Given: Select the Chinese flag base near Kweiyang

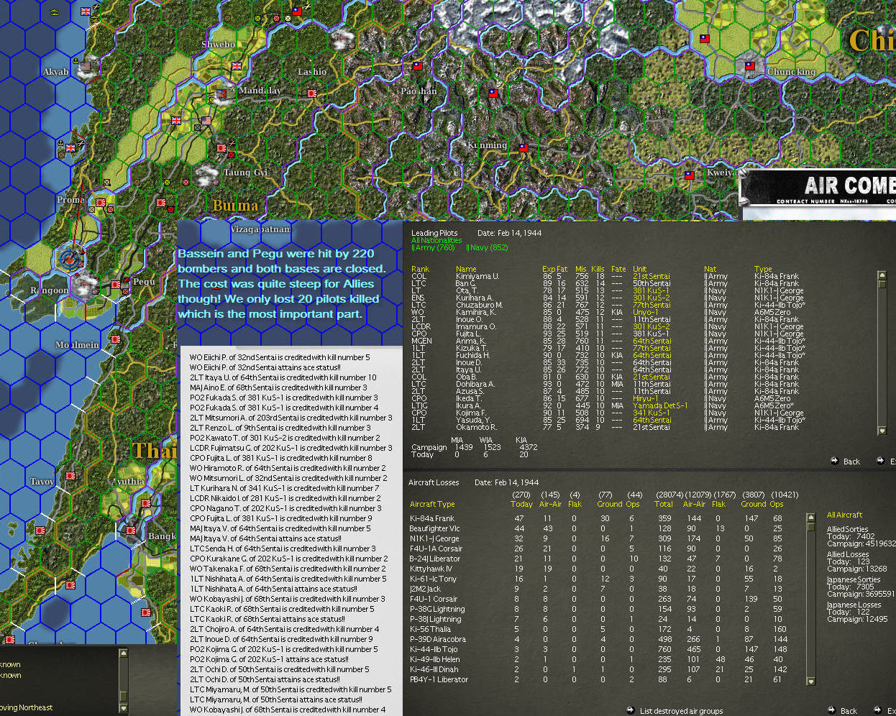Looking at the screenshot, I should [x=690, y=175].
